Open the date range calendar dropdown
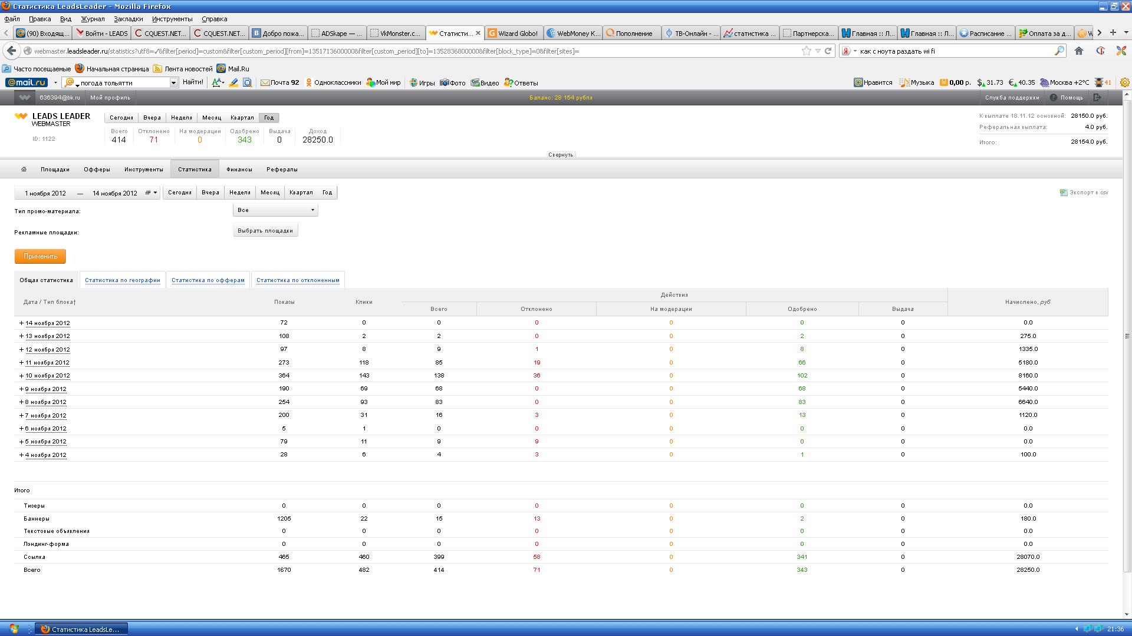Image resolution: width=1132 pixels, height=636 pixels. tap(152, 193)
